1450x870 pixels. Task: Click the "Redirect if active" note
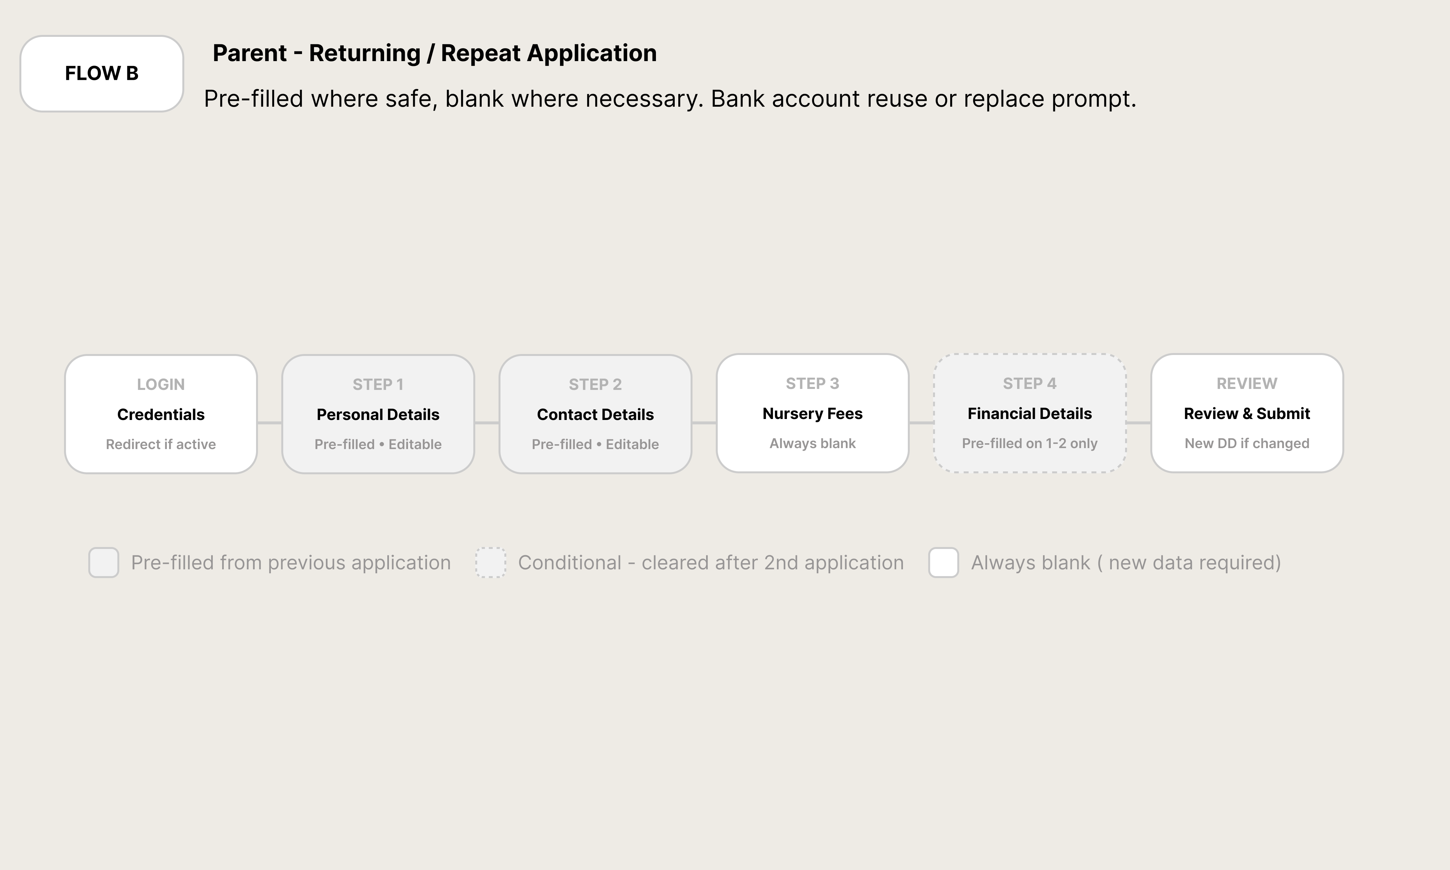[161, 445]
